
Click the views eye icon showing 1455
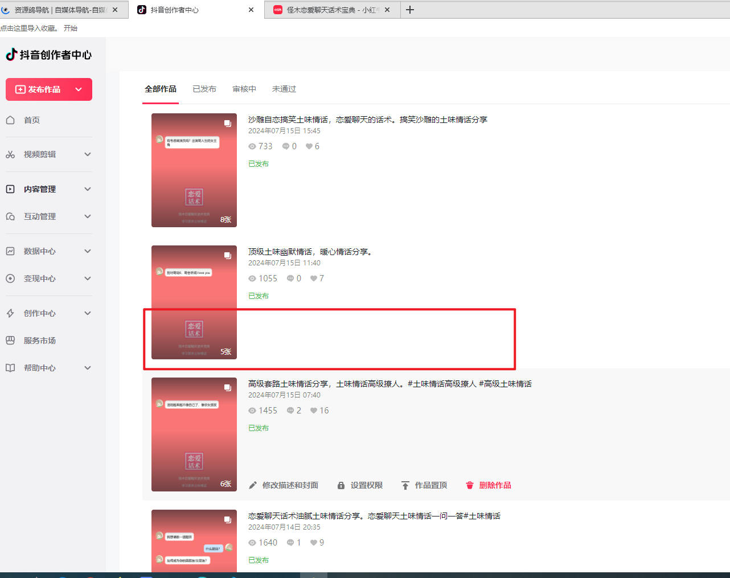[x=252, y=411]
